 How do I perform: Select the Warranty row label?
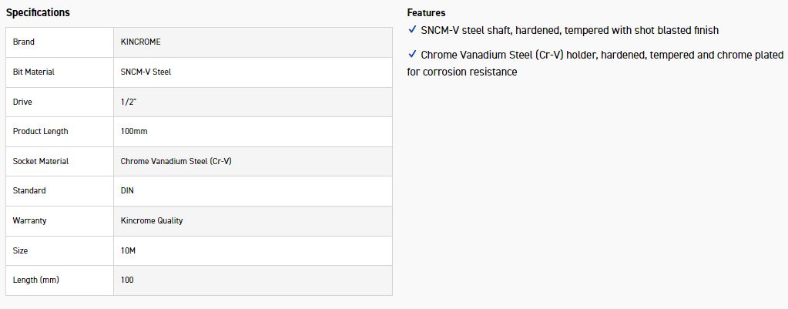pyautogui.click(x=30, y=220)
